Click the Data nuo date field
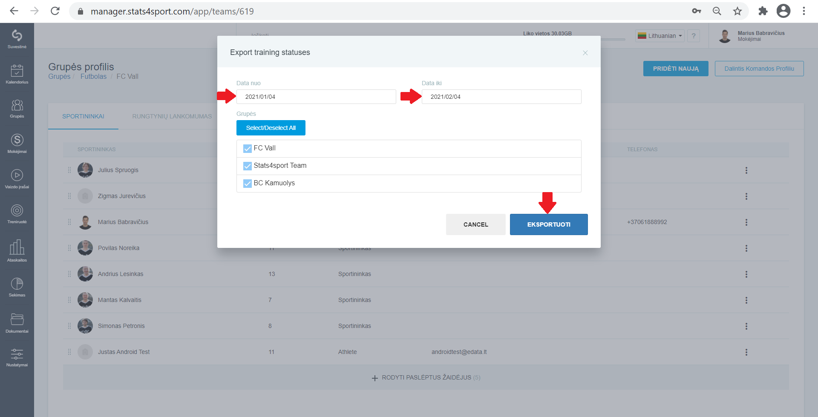Viewport: 818px width, 417px height. 316,97
